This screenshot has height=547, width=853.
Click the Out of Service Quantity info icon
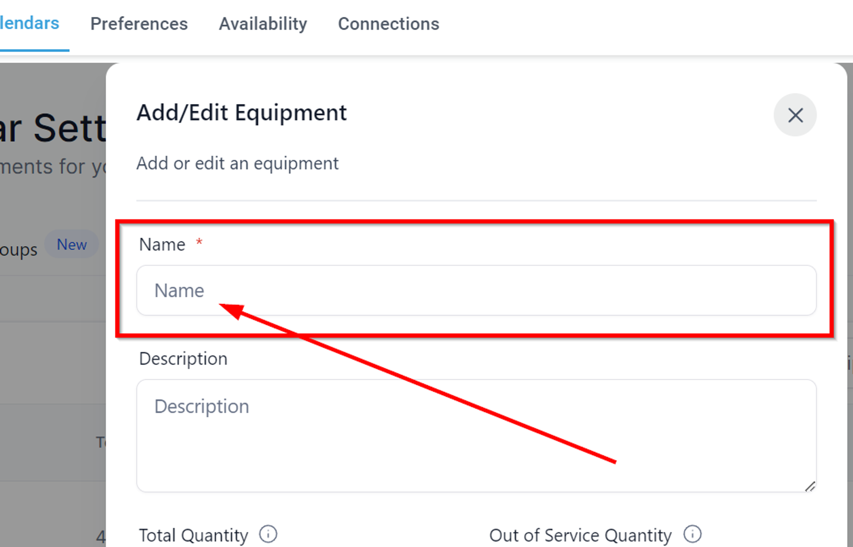click(x=692, y=534)
